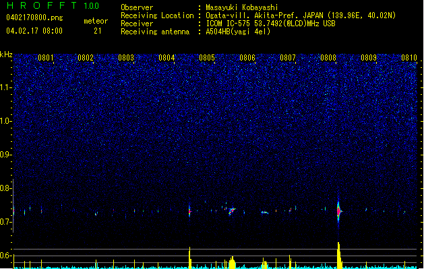Screen dimensions: 424x269
Task: Click the 0807 time marker
Action: coord(288,58)
